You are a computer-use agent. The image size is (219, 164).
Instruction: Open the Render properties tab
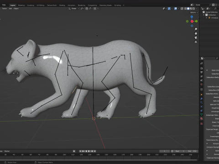[202, 68]
